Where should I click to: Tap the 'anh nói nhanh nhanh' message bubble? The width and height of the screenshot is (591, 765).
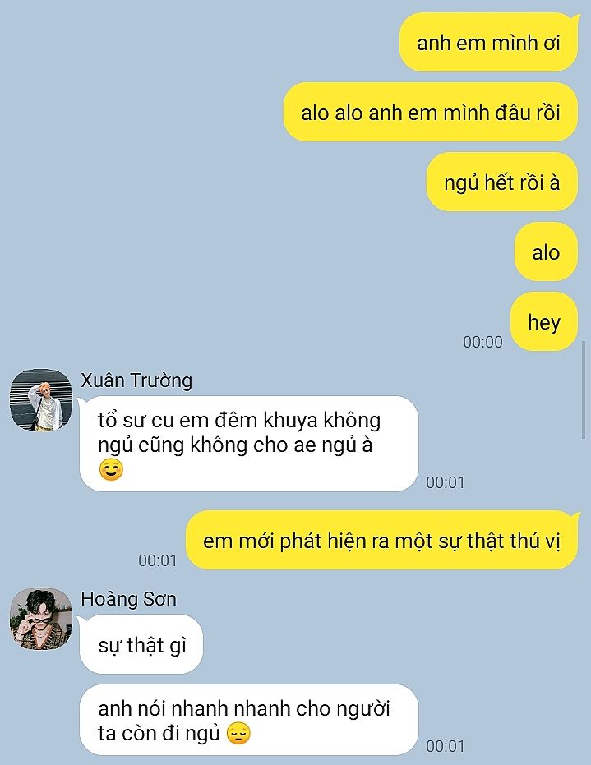249,720
